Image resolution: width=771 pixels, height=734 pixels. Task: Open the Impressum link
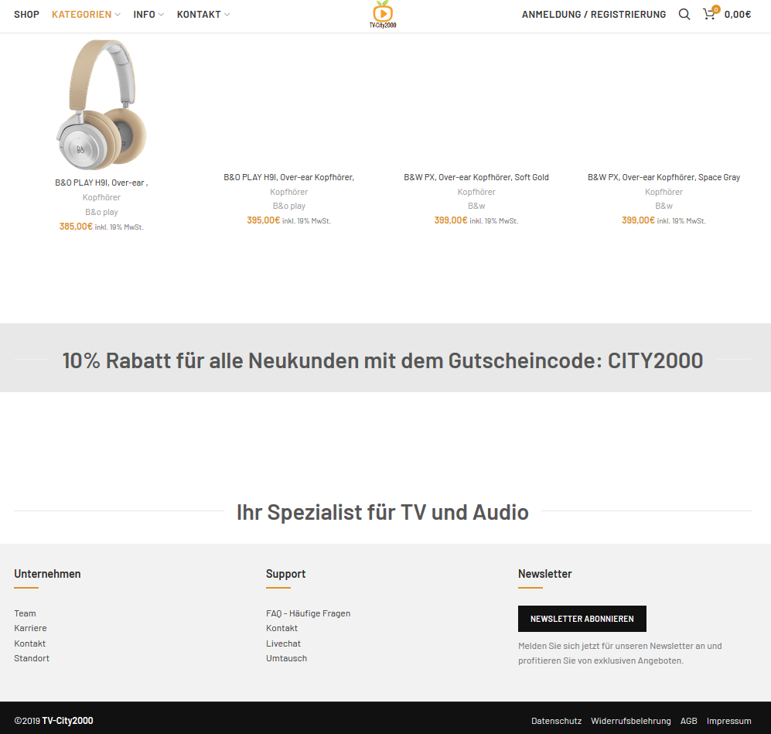pos(728,721)
